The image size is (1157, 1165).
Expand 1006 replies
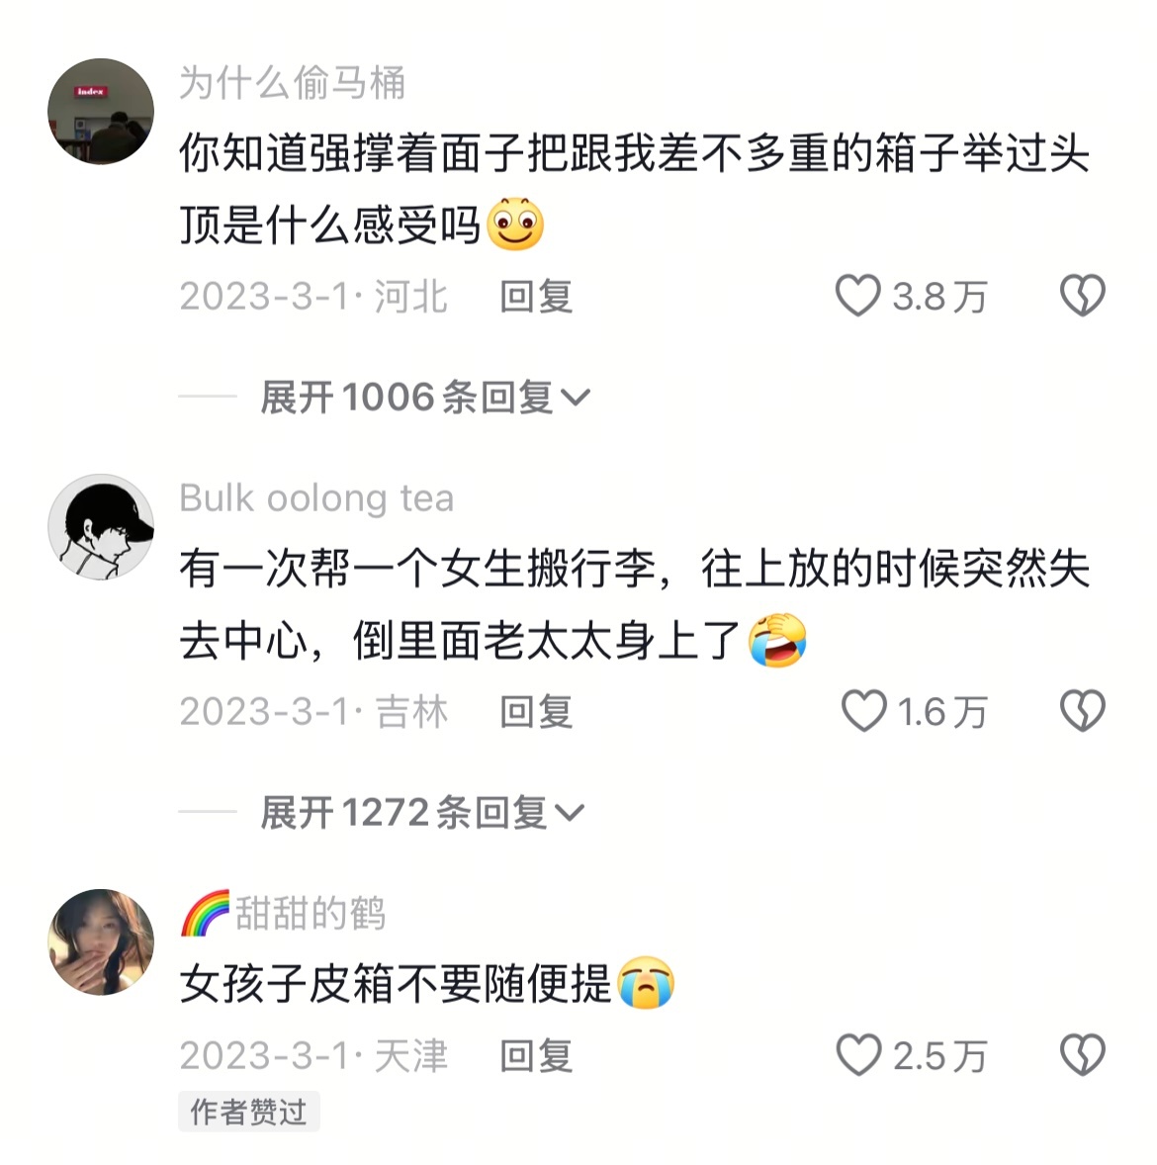(x=425, y=397)
